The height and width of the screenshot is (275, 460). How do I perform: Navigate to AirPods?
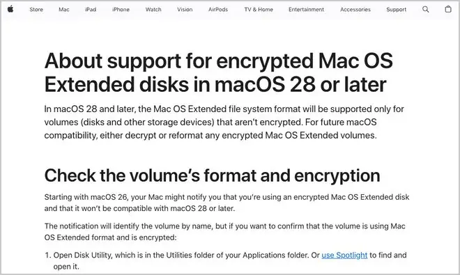coord(218,9)
